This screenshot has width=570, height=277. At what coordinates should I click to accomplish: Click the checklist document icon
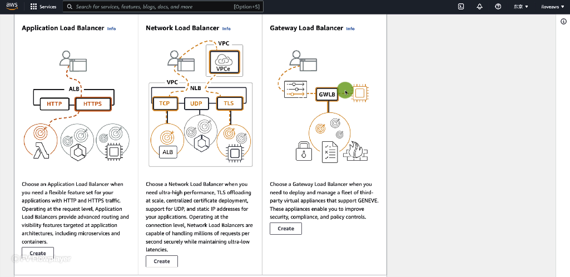click(330, 152)
